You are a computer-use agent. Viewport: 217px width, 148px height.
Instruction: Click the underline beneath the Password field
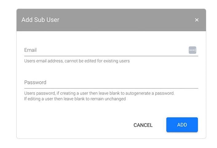click(111, 88)
